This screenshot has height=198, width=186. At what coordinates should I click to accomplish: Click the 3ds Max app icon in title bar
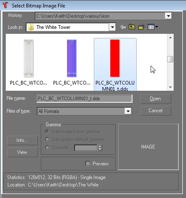[x=5, y=5]
